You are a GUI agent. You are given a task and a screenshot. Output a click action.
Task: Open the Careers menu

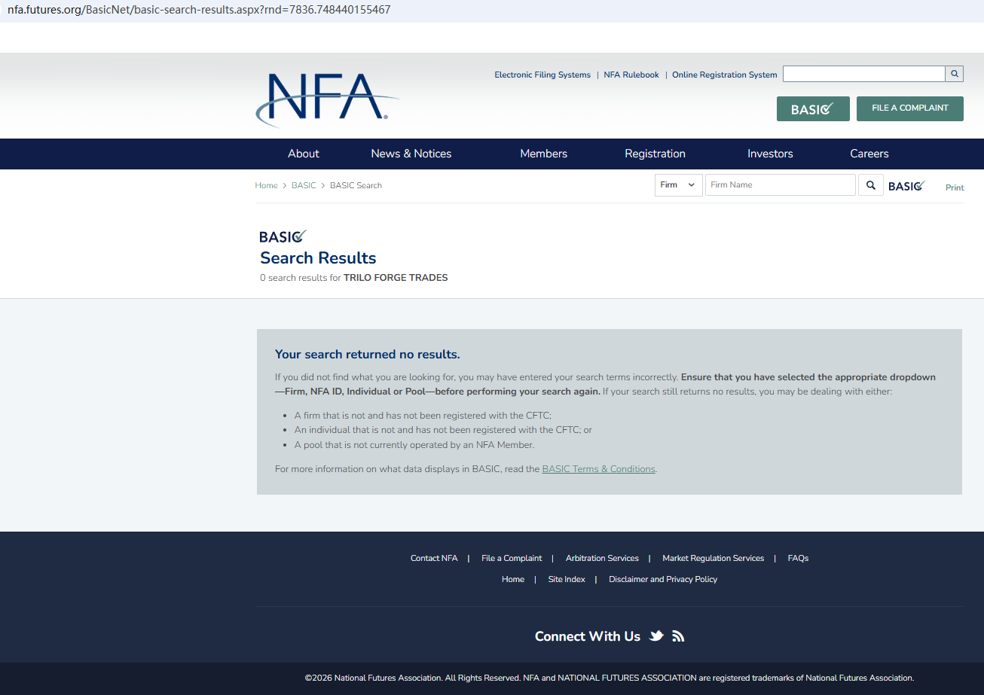[x=869, y=154]
